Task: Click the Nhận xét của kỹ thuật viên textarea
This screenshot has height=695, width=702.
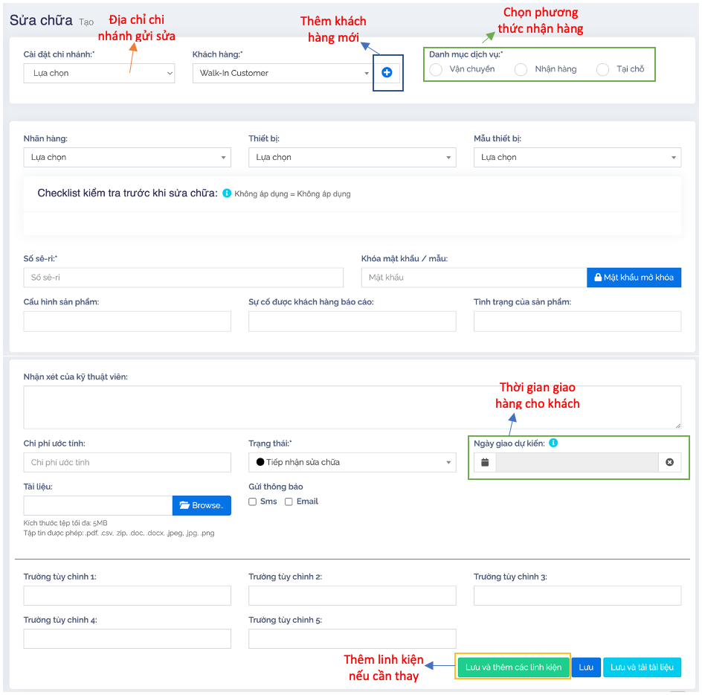Action: (x=352, y=407)
